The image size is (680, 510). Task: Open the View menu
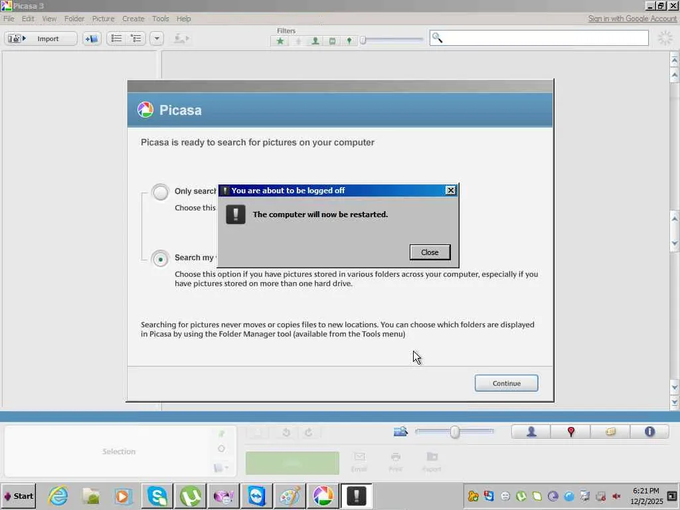49,19
